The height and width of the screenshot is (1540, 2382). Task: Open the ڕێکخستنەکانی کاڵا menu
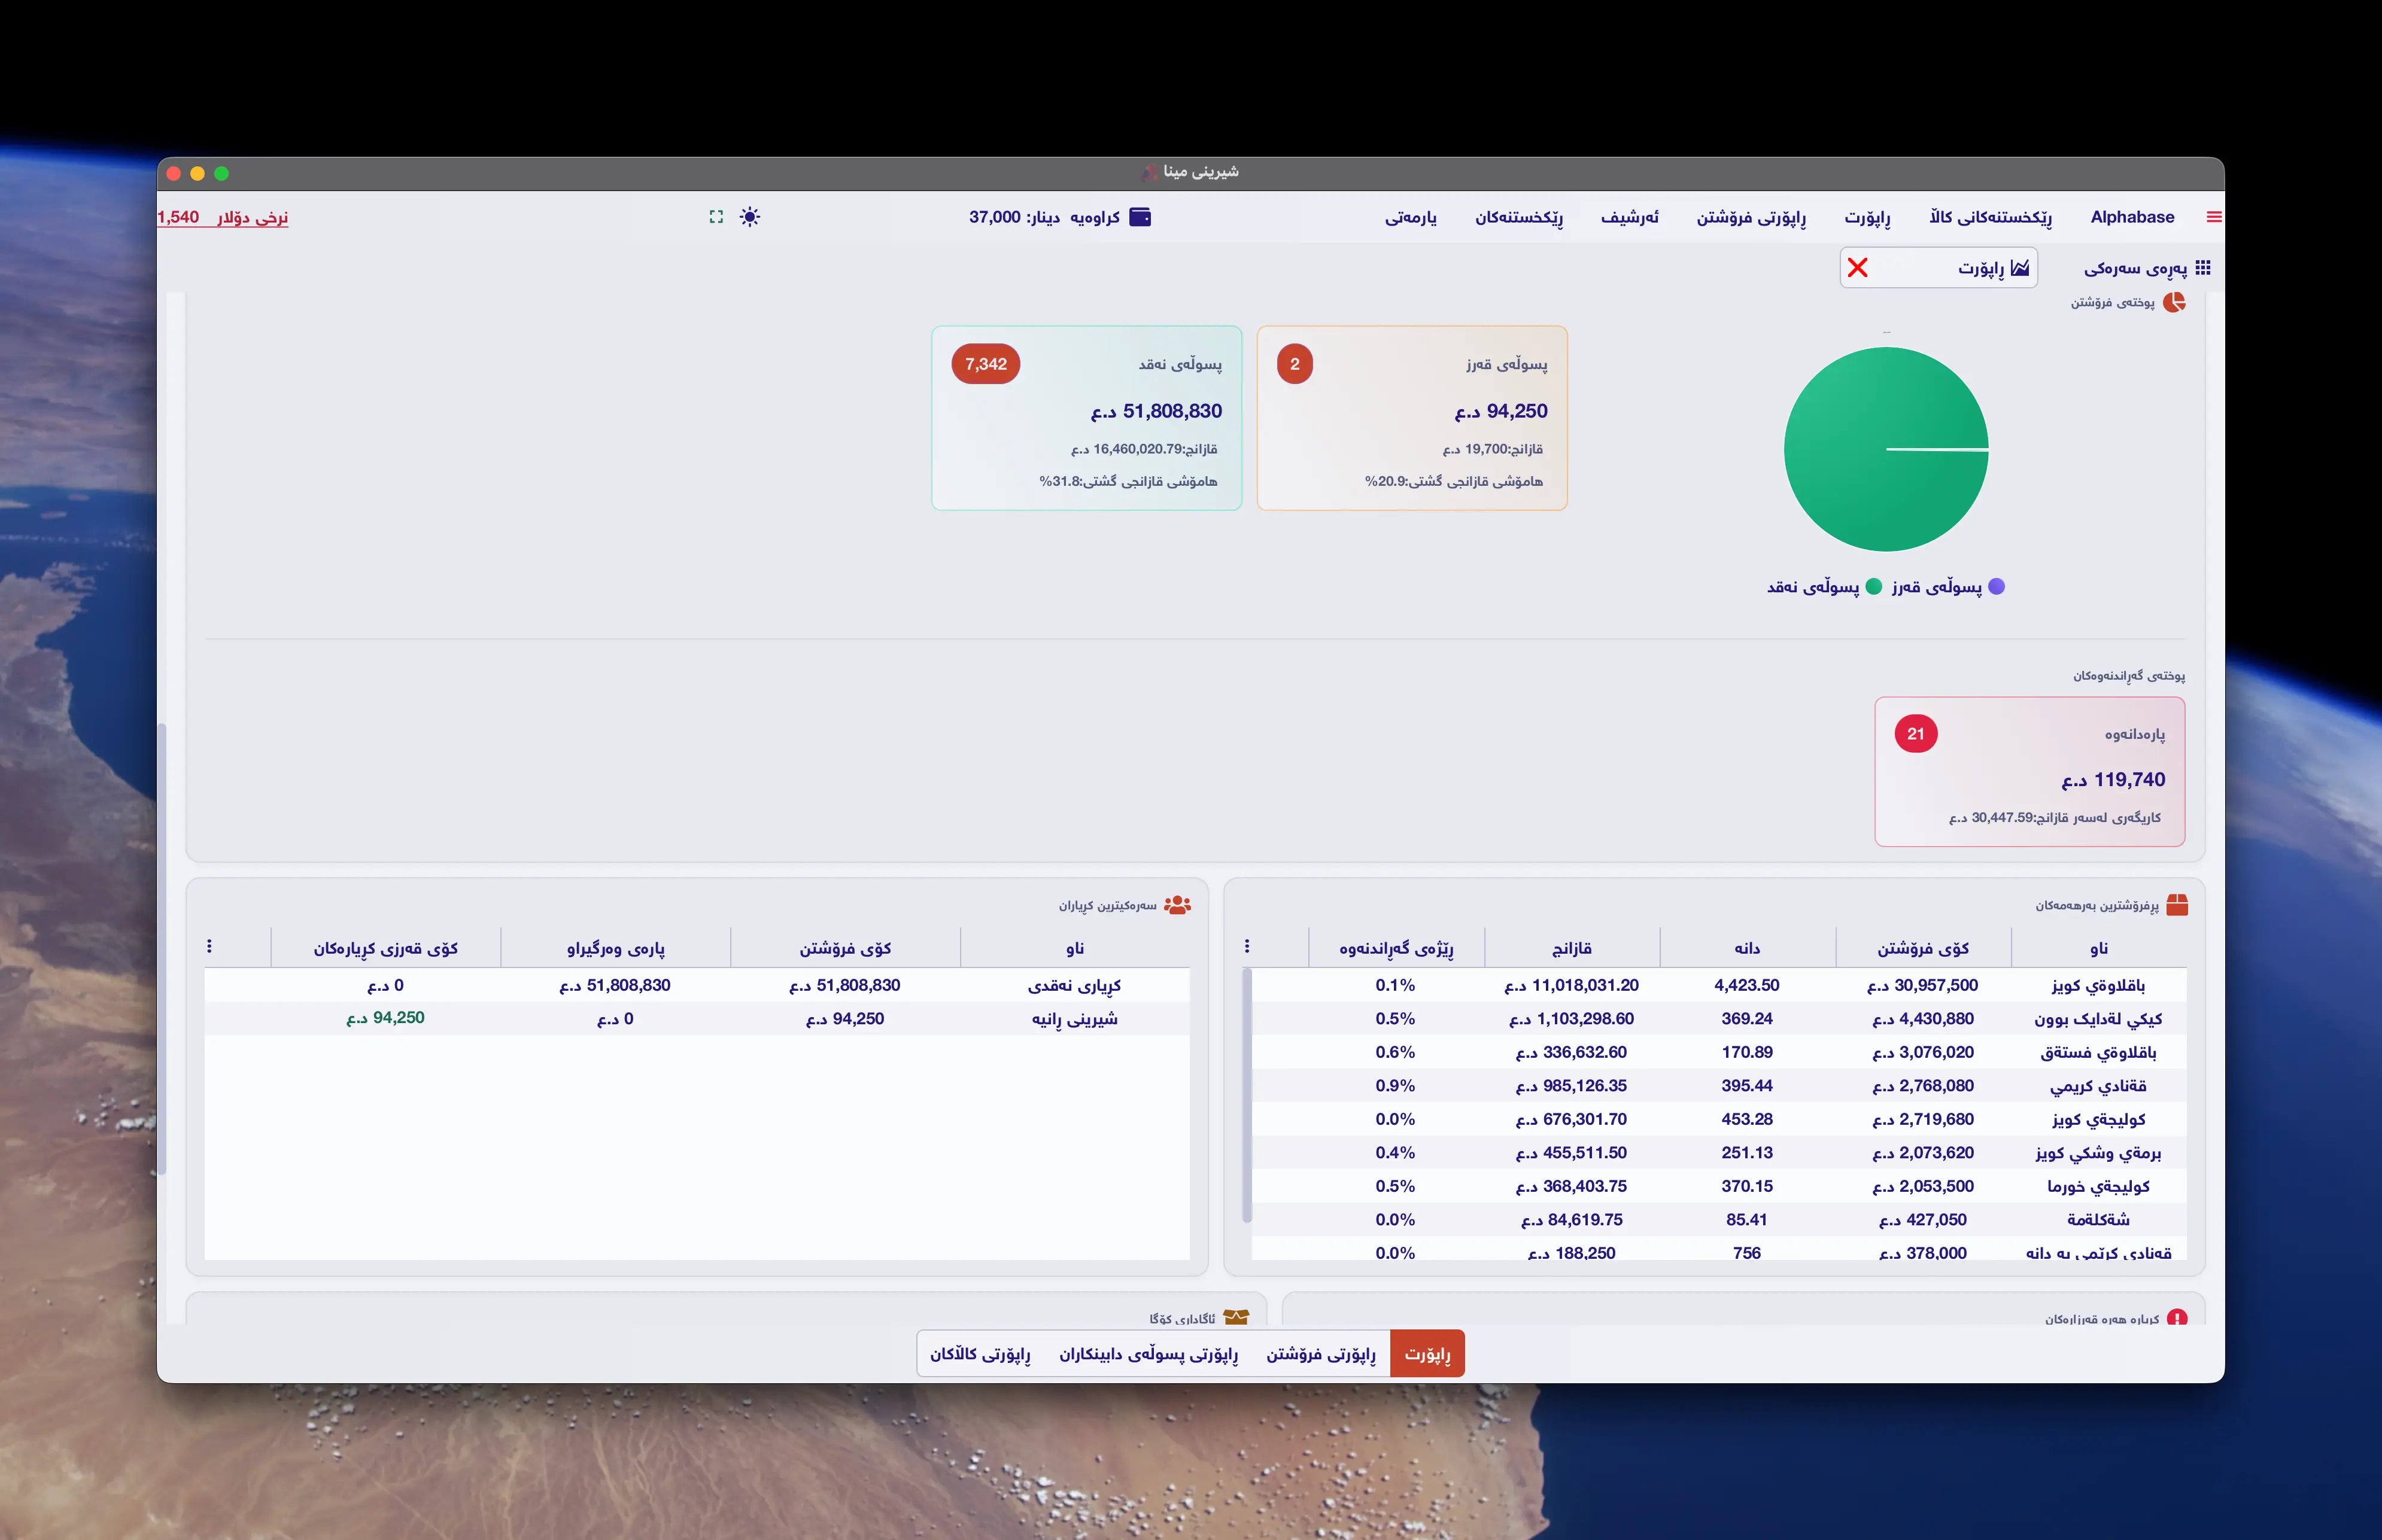[1990, 217]
